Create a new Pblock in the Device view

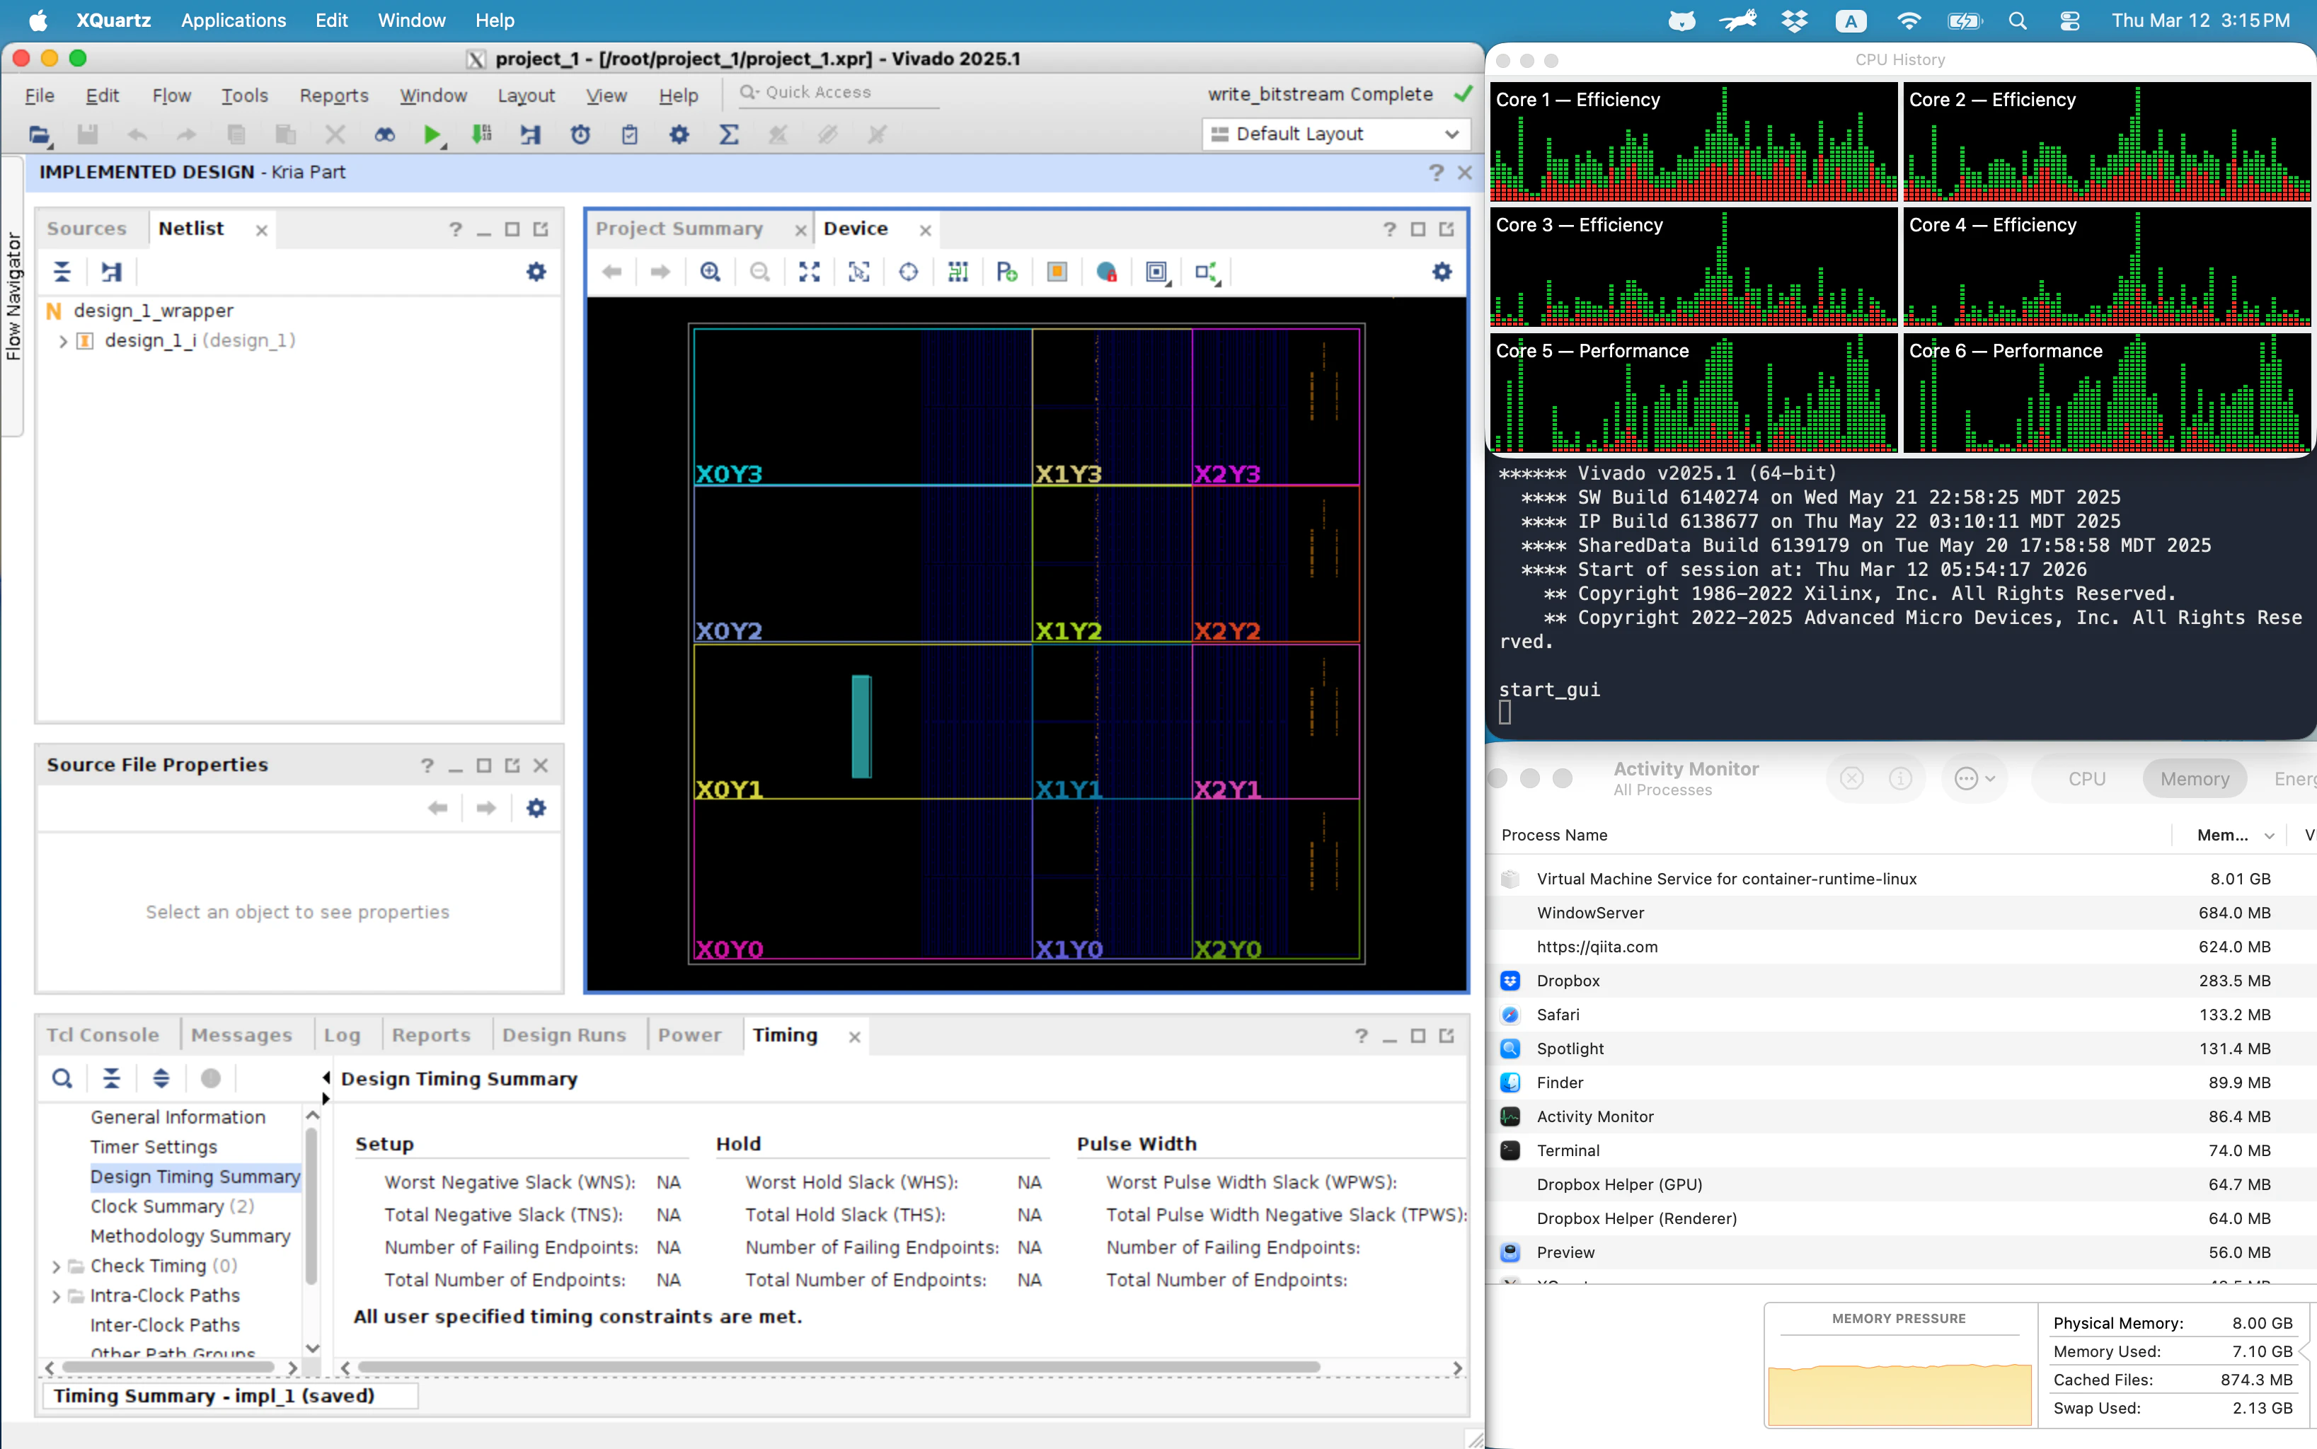[1008, 272]
